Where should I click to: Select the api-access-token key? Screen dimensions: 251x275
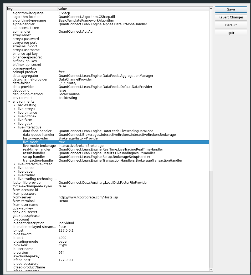[x=26, y=28]
